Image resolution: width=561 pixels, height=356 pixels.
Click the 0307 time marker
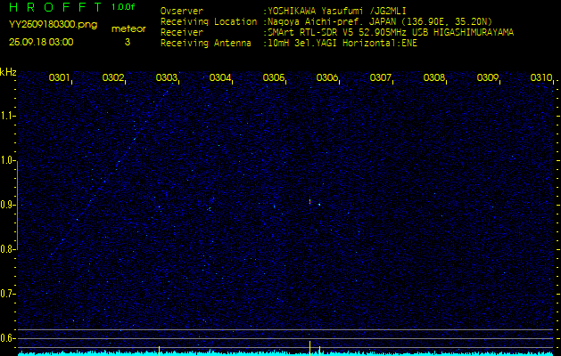coord(381,78)
